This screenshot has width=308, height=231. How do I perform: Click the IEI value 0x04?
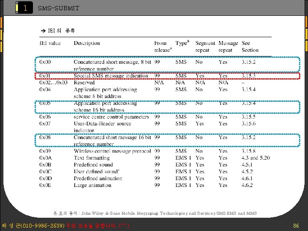(45, 89)
